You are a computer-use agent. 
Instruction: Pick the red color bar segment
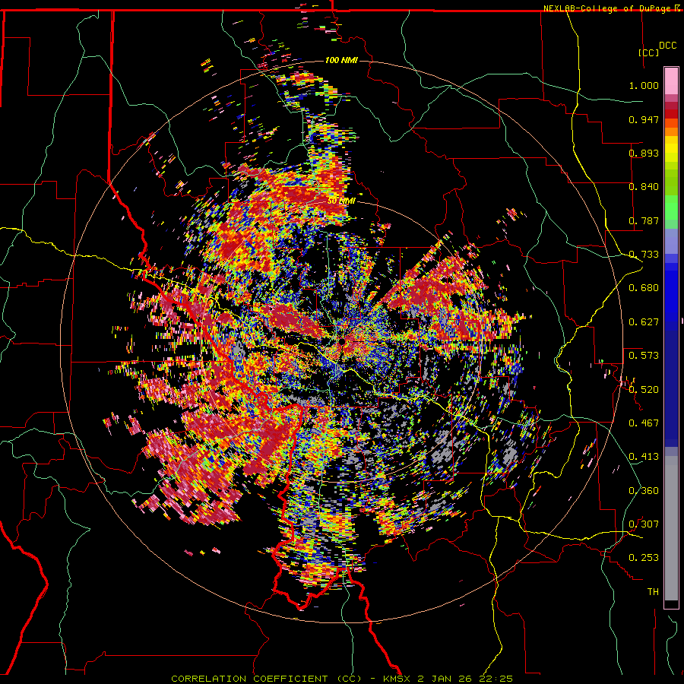(671, 114)
